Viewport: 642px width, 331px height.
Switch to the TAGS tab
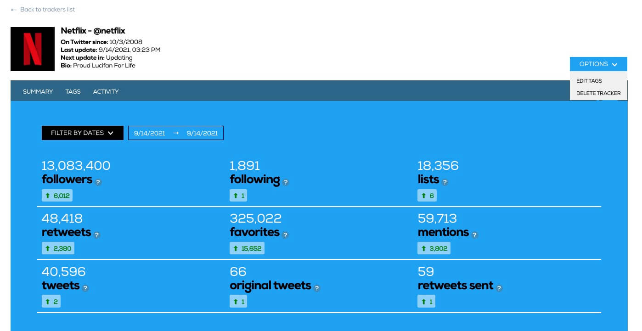pyautogui.click(x=73, y=91)
